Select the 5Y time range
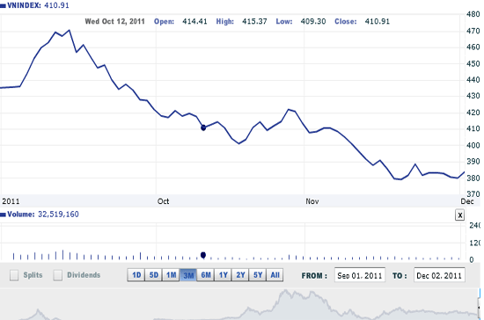This screenshot has width=484, height=320. (x=258, y=275)
